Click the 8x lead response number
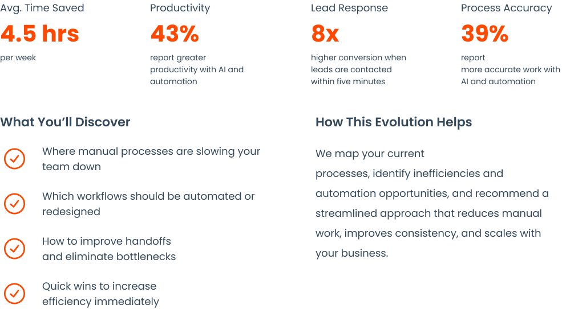This screenshot has width=562, height=309. pyautogui.click(x=325, y=34)
